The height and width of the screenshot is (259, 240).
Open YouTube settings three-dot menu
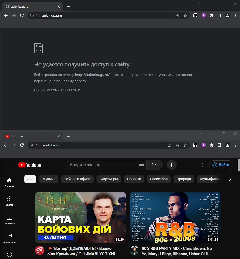[202, 165]
